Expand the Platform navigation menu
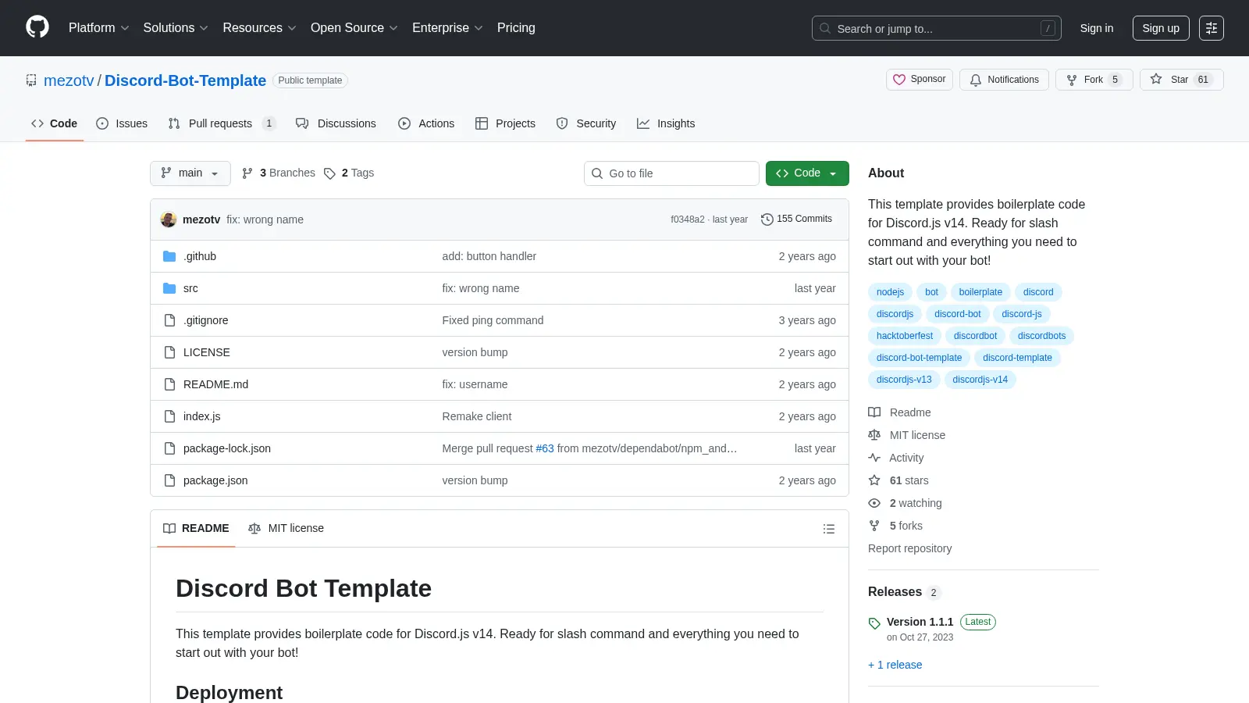The width and height of the screenshot is (1249, 703). point(99,28)
